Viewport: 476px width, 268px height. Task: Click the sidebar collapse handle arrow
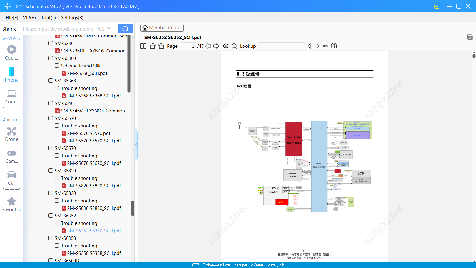(x=136, y=145)
